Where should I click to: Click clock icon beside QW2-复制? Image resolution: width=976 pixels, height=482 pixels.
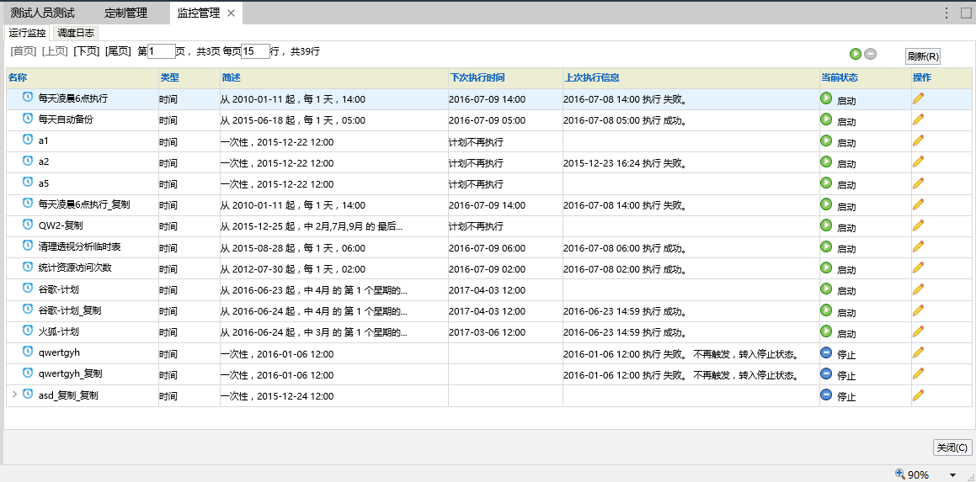click(28, 224)
